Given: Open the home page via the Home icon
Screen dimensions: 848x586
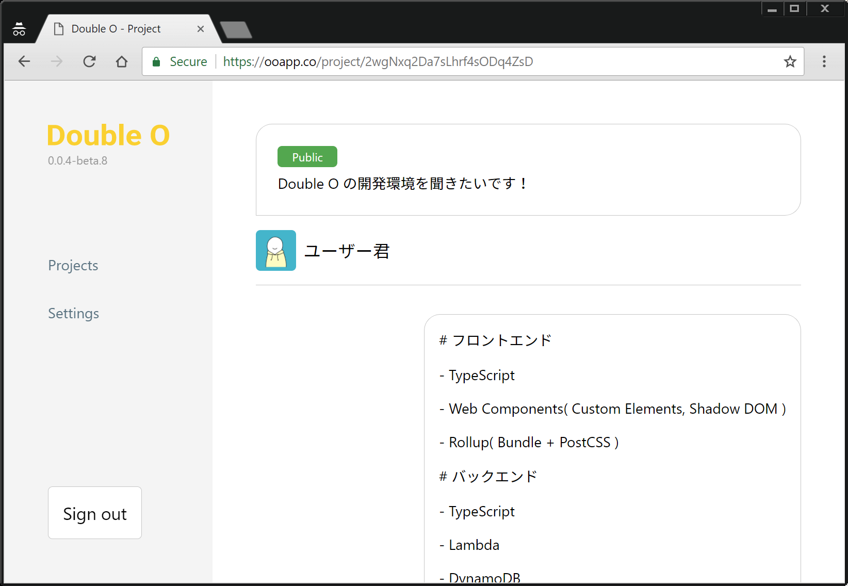Looking at the screenshot, I should [122, 61].
